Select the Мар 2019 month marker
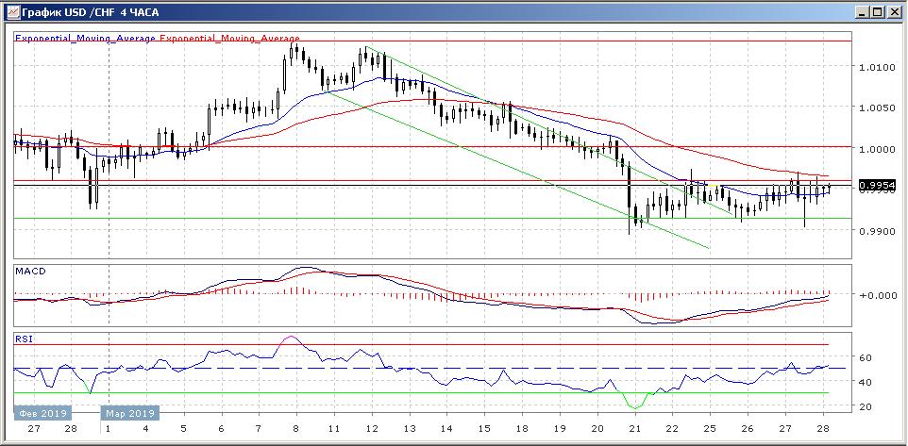This screenshot has height=446, width=908. click(x=130, y=413)
